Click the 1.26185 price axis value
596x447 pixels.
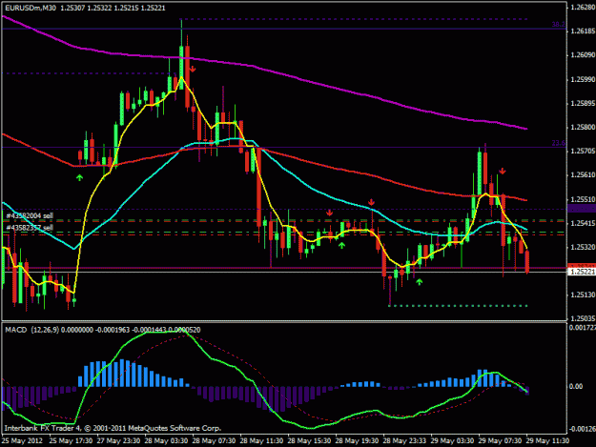(583, 30)
